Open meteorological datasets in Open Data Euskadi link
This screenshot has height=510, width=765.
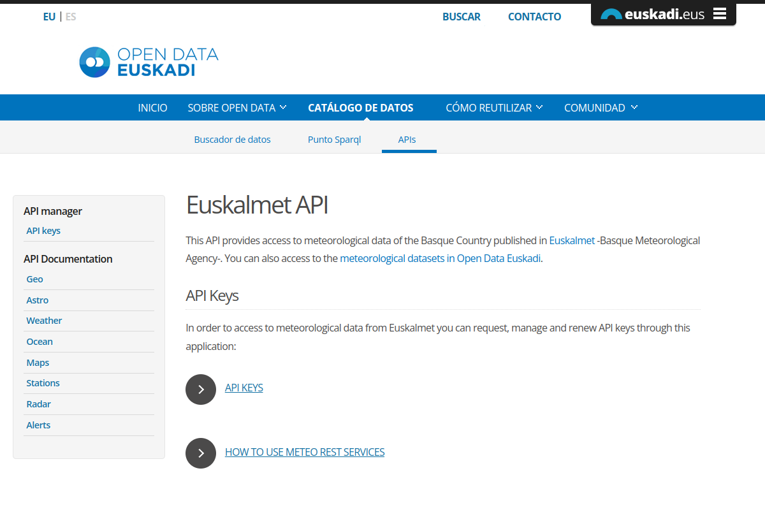tap(441, 259)
